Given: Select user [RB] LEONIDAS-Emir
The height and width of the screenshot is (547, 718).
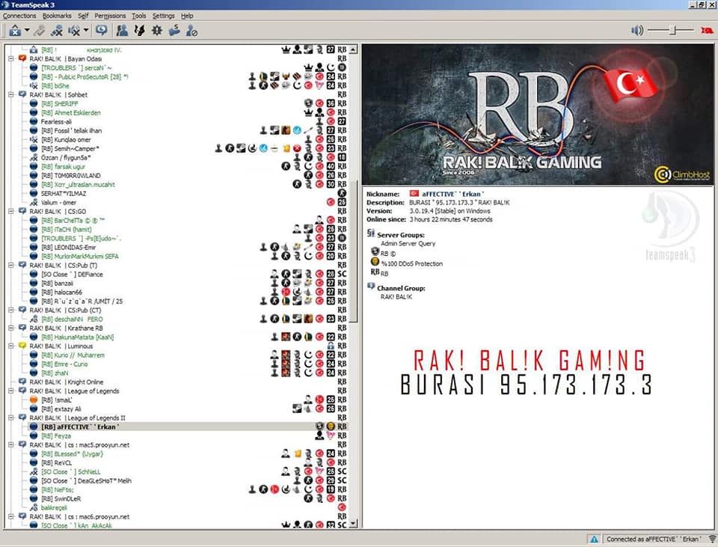Looking at the screenshot, I should click(68, 248).
